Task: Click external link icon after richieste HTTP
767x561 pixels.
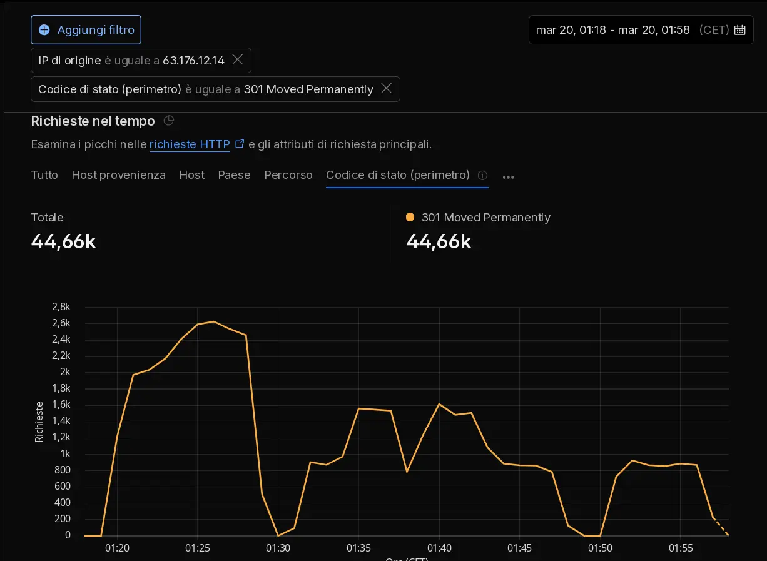Action: point(240,144)
